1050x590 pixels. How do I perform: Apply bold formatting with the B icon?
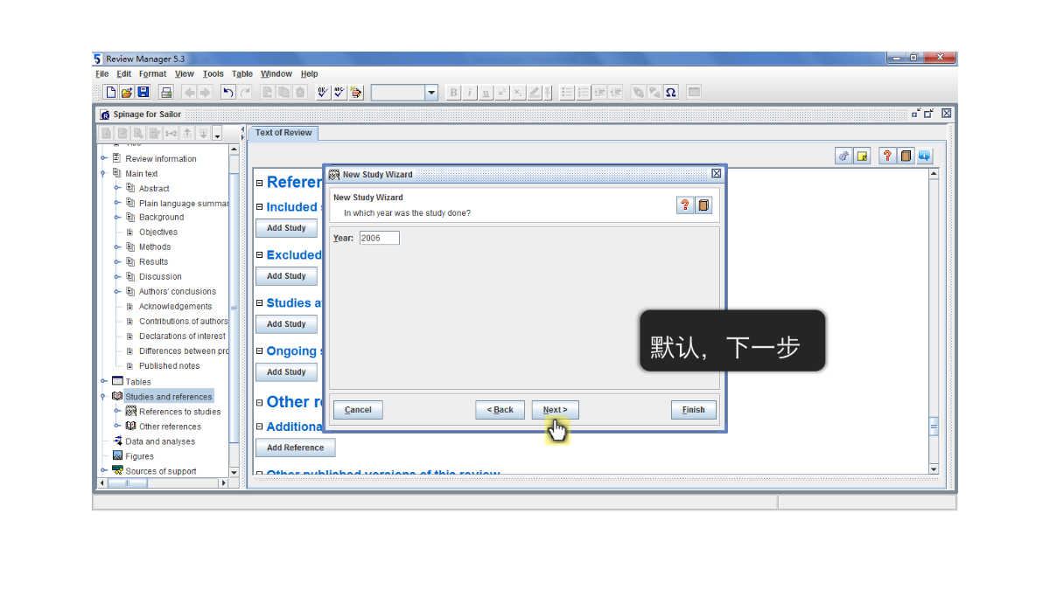pyautogui.click(x=453, y=92)
